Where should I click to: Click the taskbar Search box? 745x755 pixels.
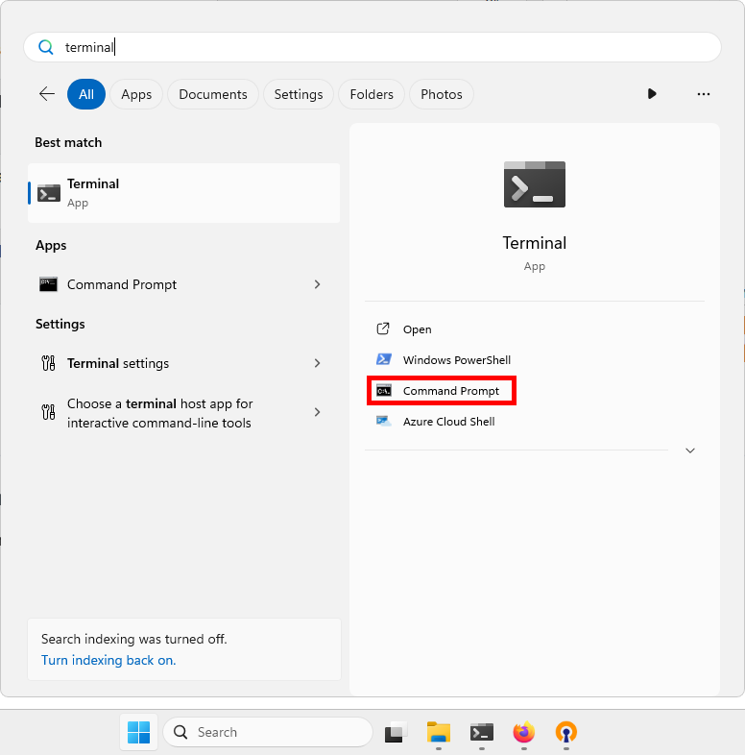268,732
